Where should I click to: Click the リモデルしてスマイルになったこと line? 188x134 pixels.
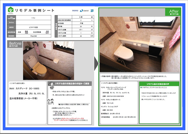point(154,87)
